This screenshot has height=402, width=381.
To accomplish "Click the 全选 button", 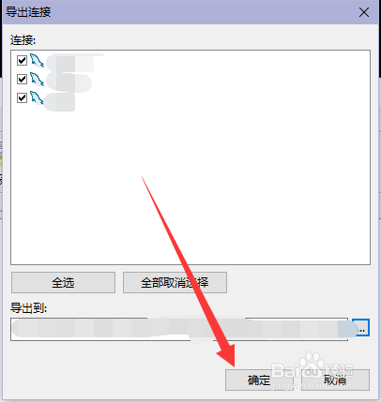I will click(x=63, y=283).
